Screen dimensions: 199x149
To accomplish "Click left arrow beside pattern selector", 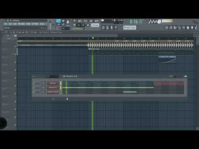I will pos(121,28).
